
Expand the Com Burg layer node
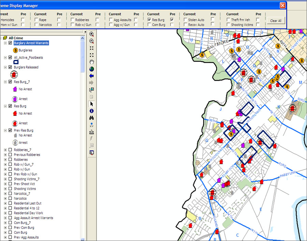tap(5, 233)
